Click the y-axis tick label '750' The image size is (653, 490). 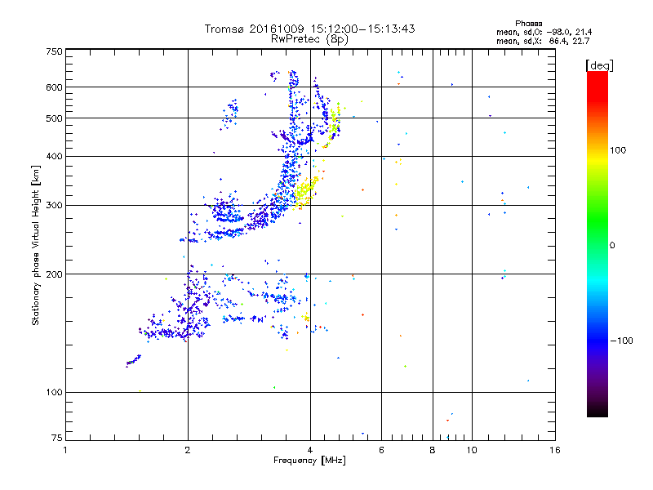point(54,51)
